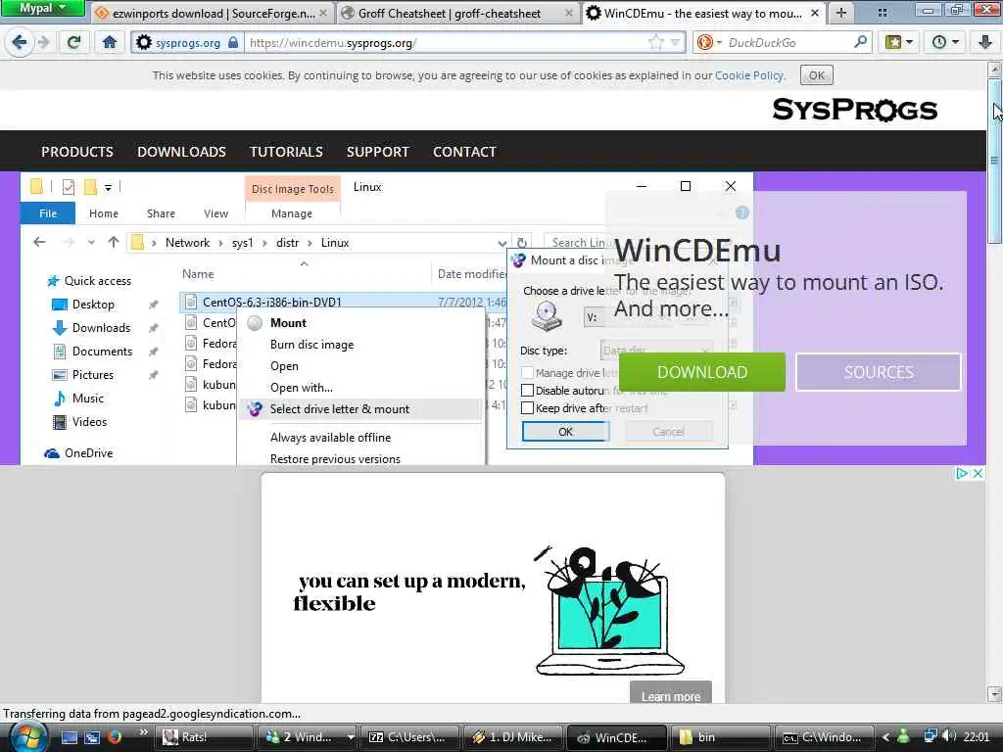Click the volume speaker icon in the tray
This screenshot has width=1003, height=752.
pyautogui.click(x=948, y=736)
